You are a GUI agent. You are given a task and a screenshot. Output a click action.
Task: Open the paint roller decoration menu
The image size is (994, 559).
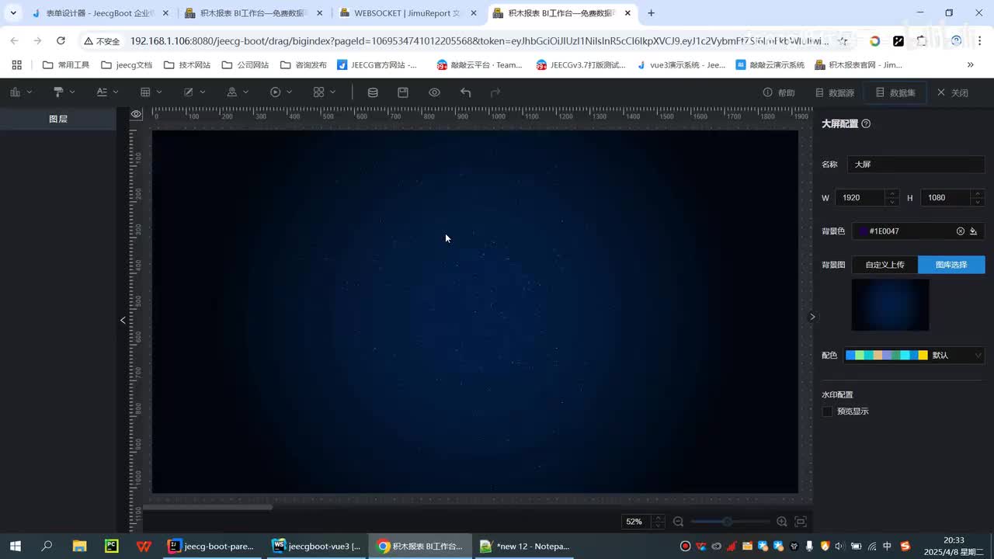[x=58, y=92]
